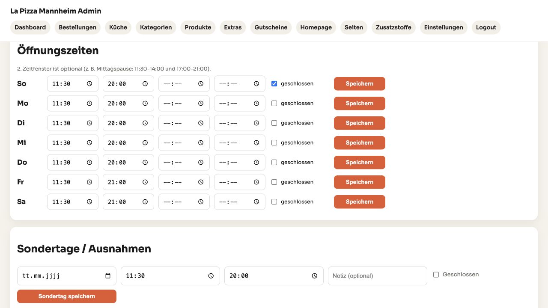Click Logout
This screenshot has width=548, height=308.
click(486, 27)
